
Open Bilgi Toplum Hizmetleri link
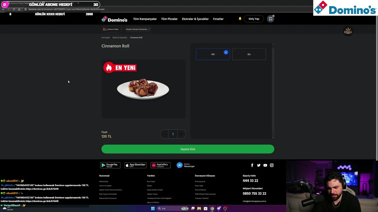coord(108,194)
